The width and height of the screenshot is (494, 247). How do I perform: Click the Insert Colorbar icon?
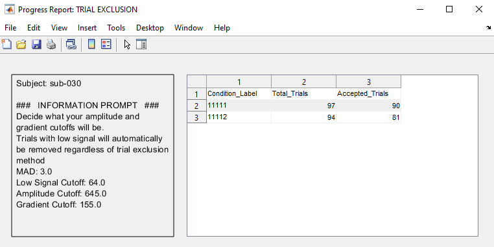tap(91, 45)
